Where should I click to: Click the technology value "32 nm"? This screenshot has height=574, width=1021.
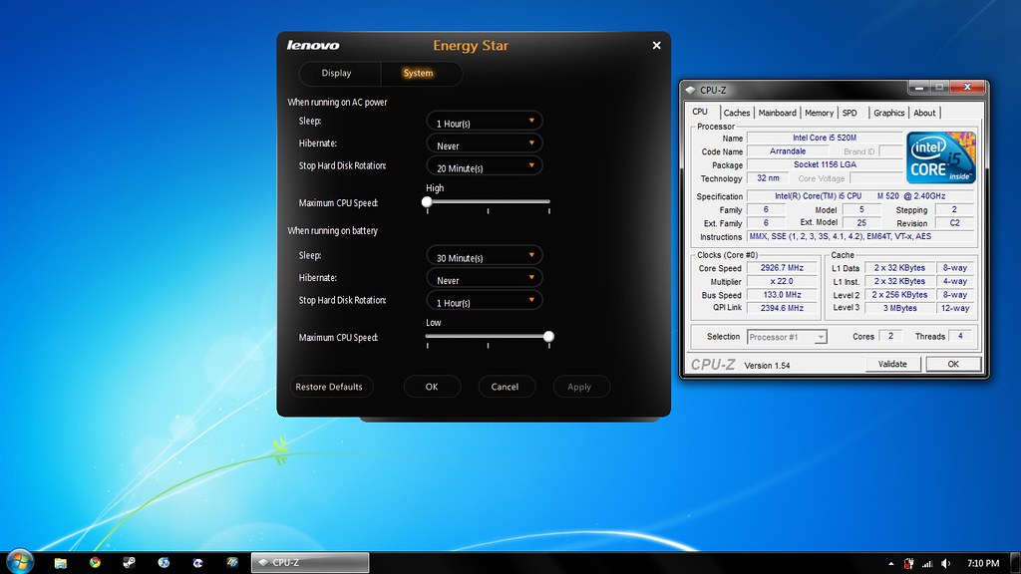(769, 178)
